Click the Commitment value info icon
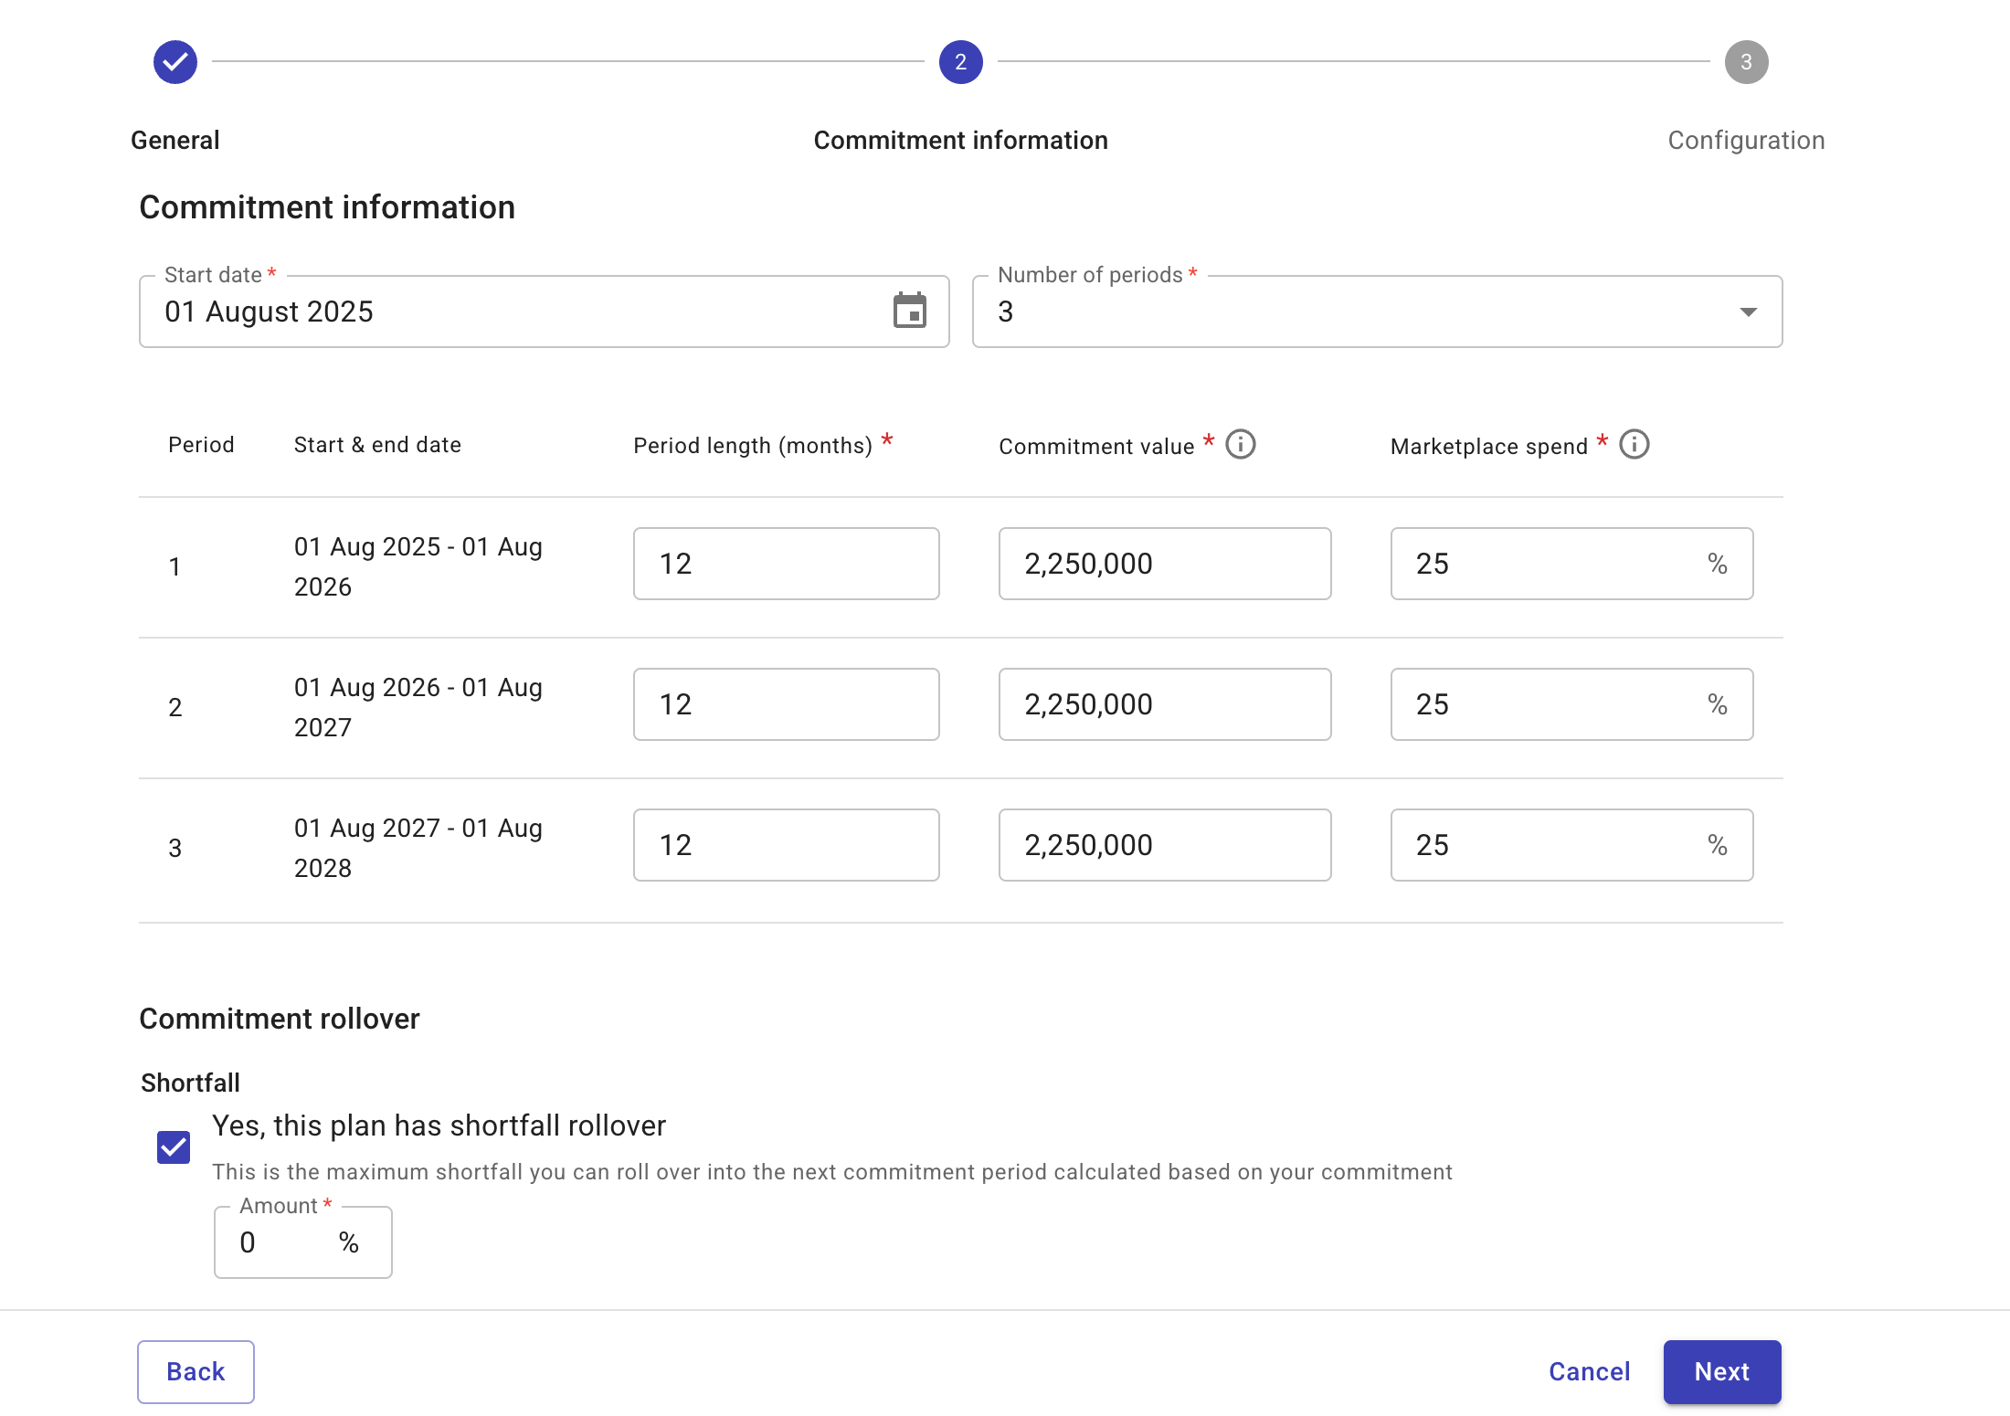Screen dimensions: 2010x1416 click(1242, 445)
